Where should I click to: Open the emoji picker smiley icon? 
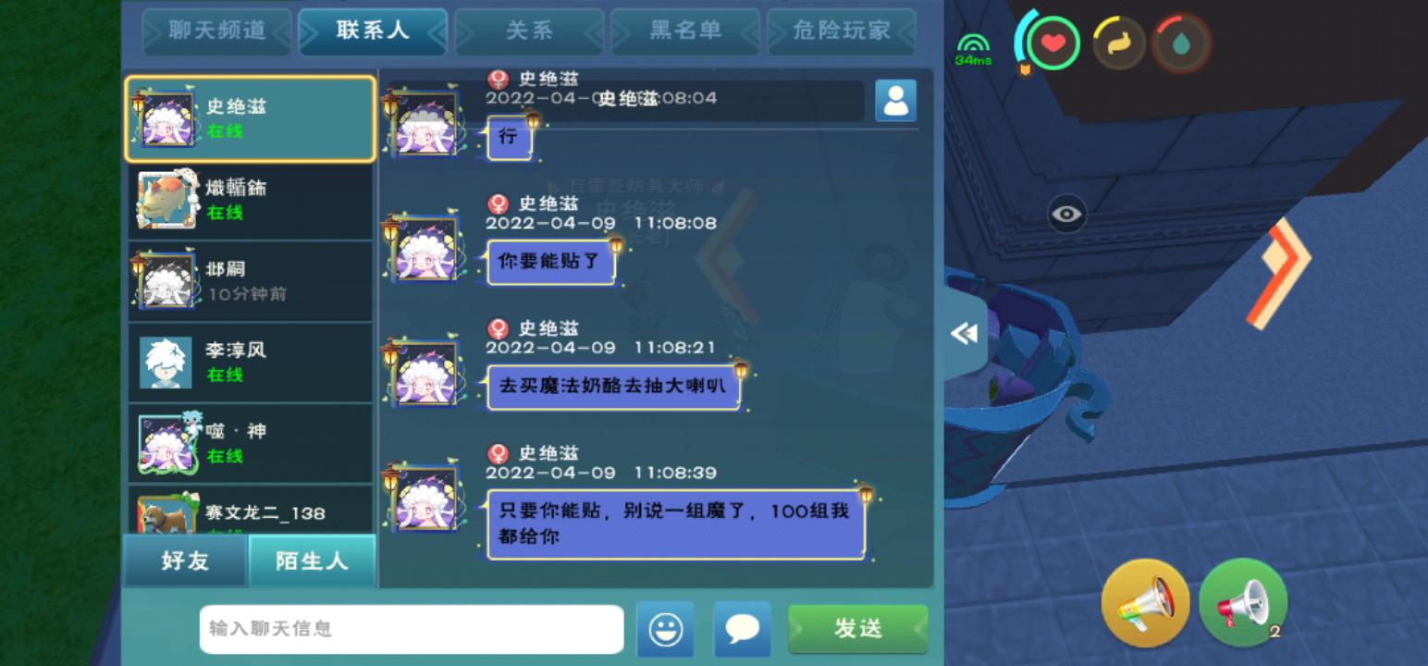coord(665,629)
